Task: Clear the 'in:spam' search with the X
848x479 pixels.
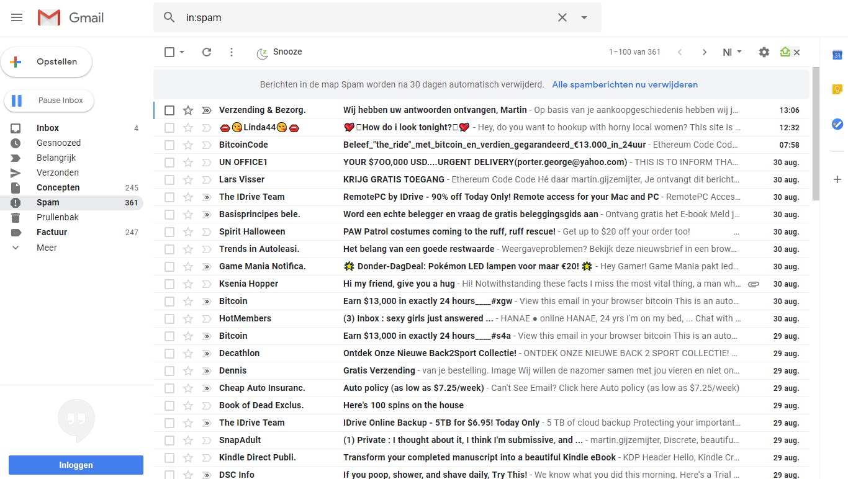Action: tap(562, 17)
